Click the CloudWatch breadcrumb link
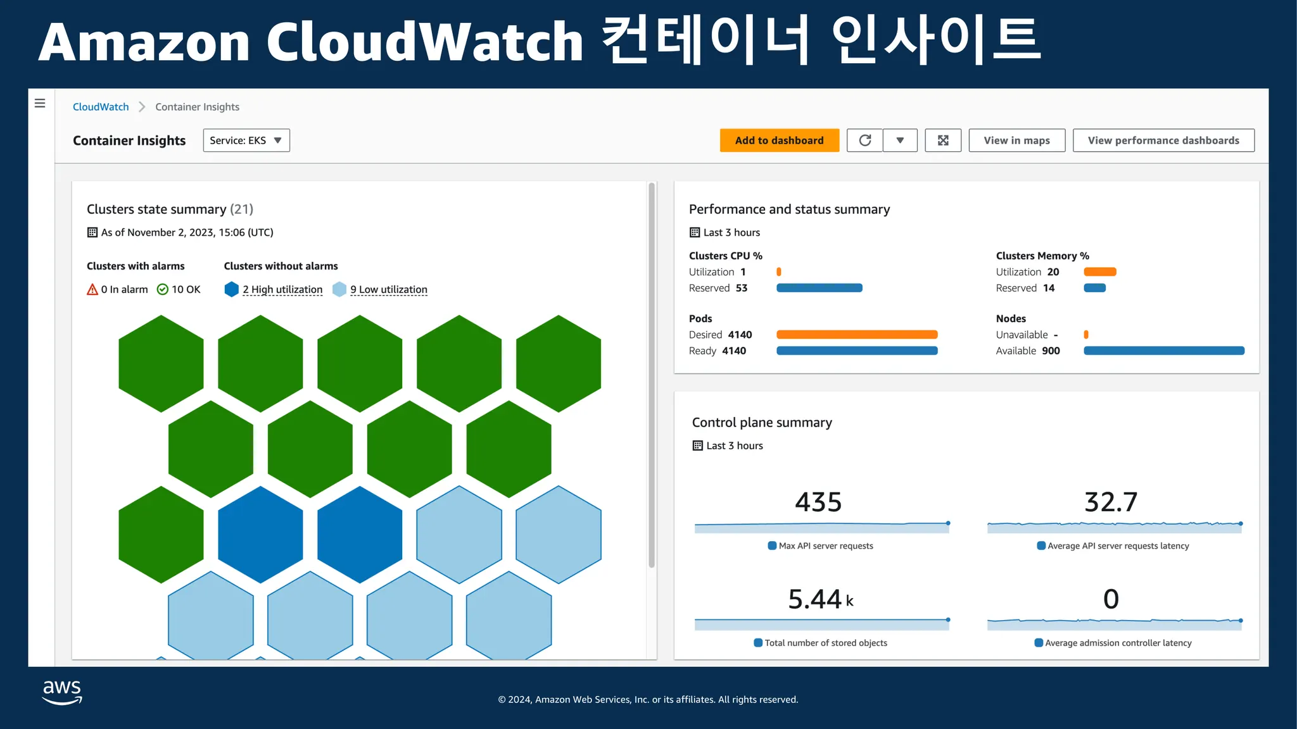Screen dimensions: 1297x729 tap(101, 107)
